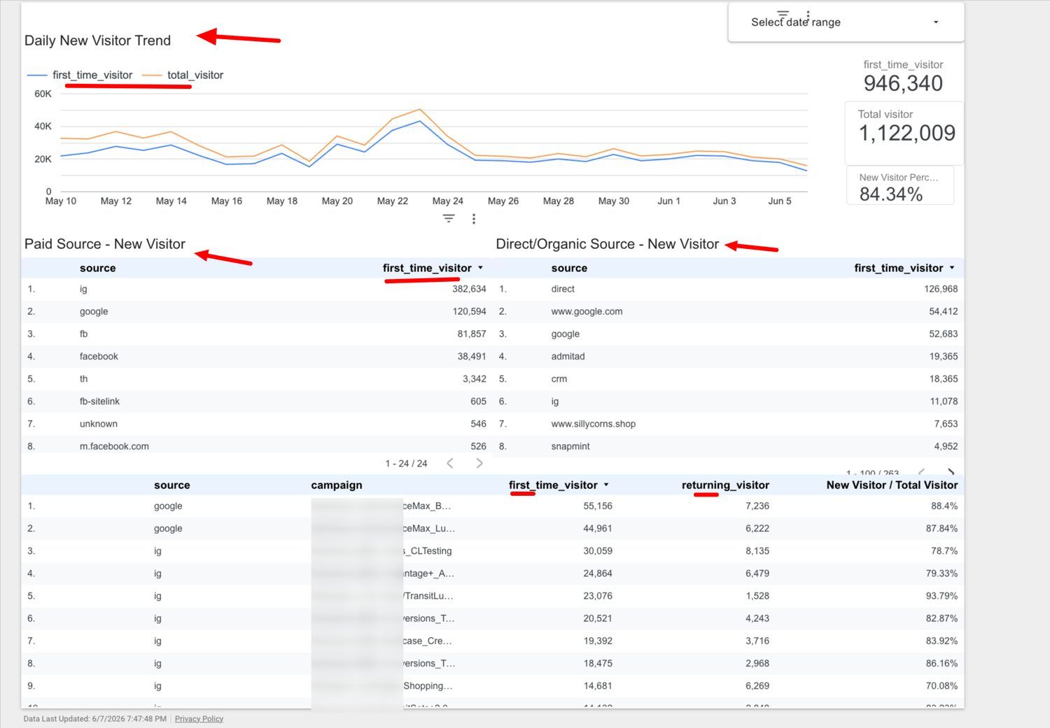1050x728 pixels.
Task: Select admitad source row
Action: (729, 356)
